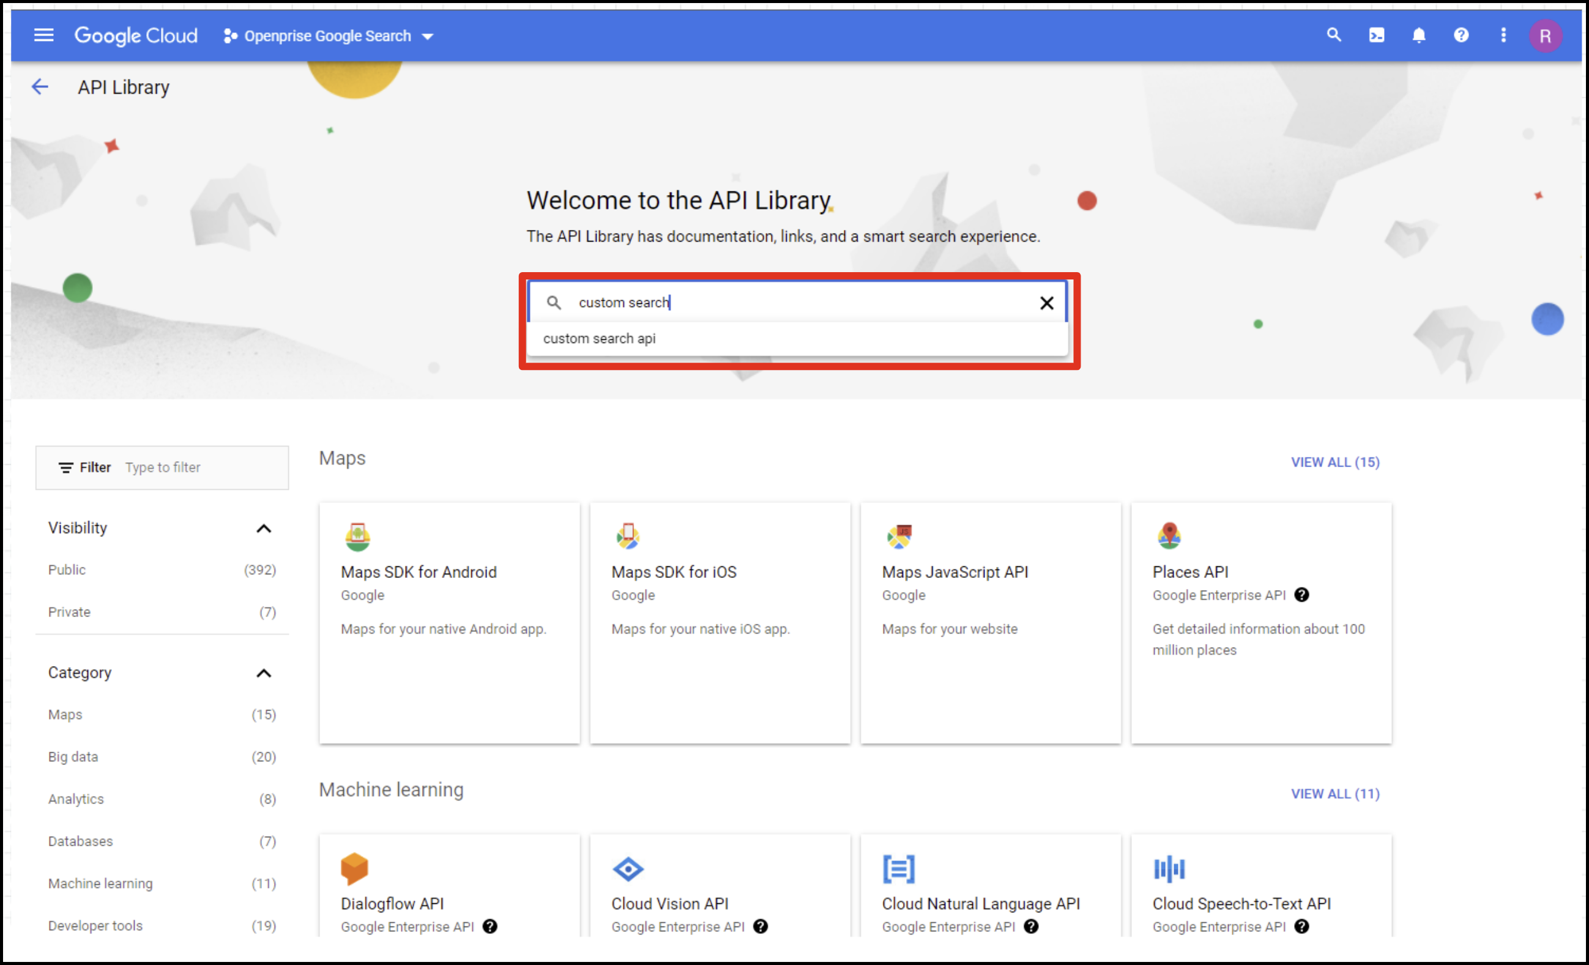
Task: Click the Cloud Speech-to-Text API icon
Action: [x=1169, y=868]
